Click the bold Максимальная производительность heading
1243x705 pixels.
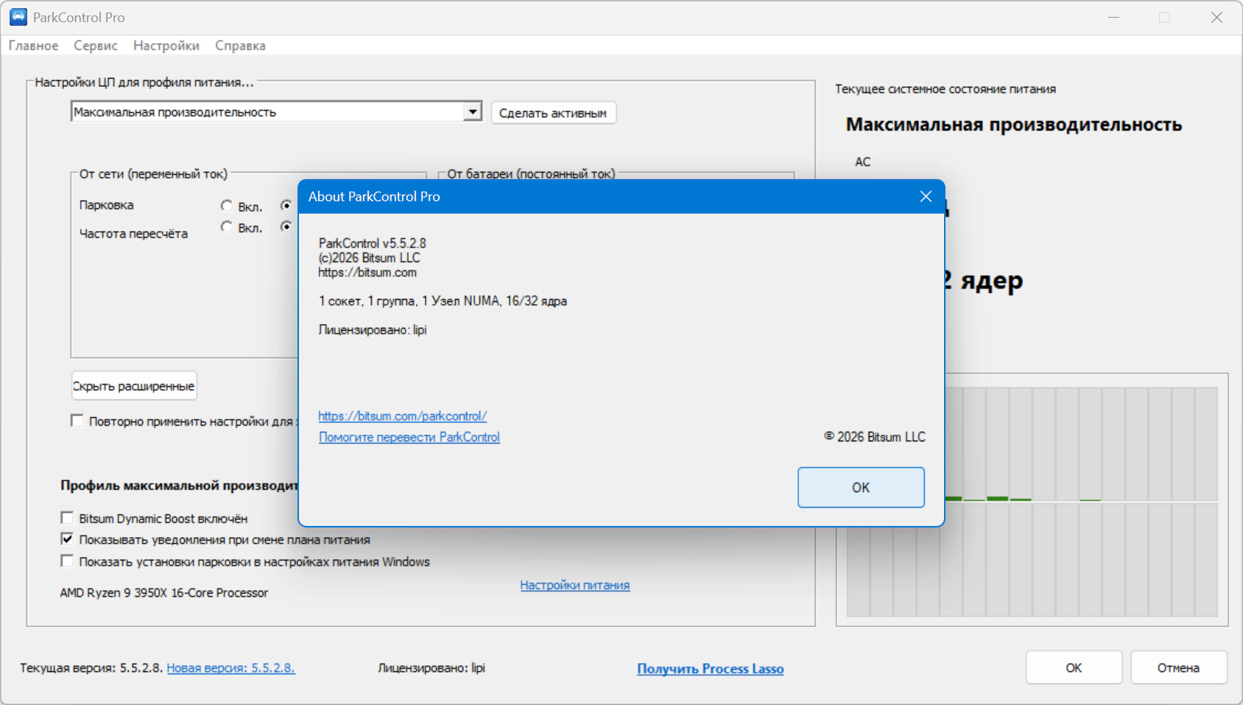point(1014,124)
